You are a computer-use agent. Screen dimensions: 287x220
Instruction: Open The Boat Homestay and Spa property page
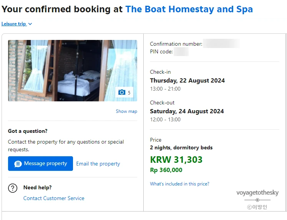coord(189,9)
